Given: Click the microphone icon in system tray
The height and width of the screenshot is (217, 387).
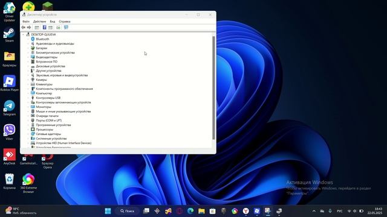Looking at the screenshot, I should coord(330,211).
